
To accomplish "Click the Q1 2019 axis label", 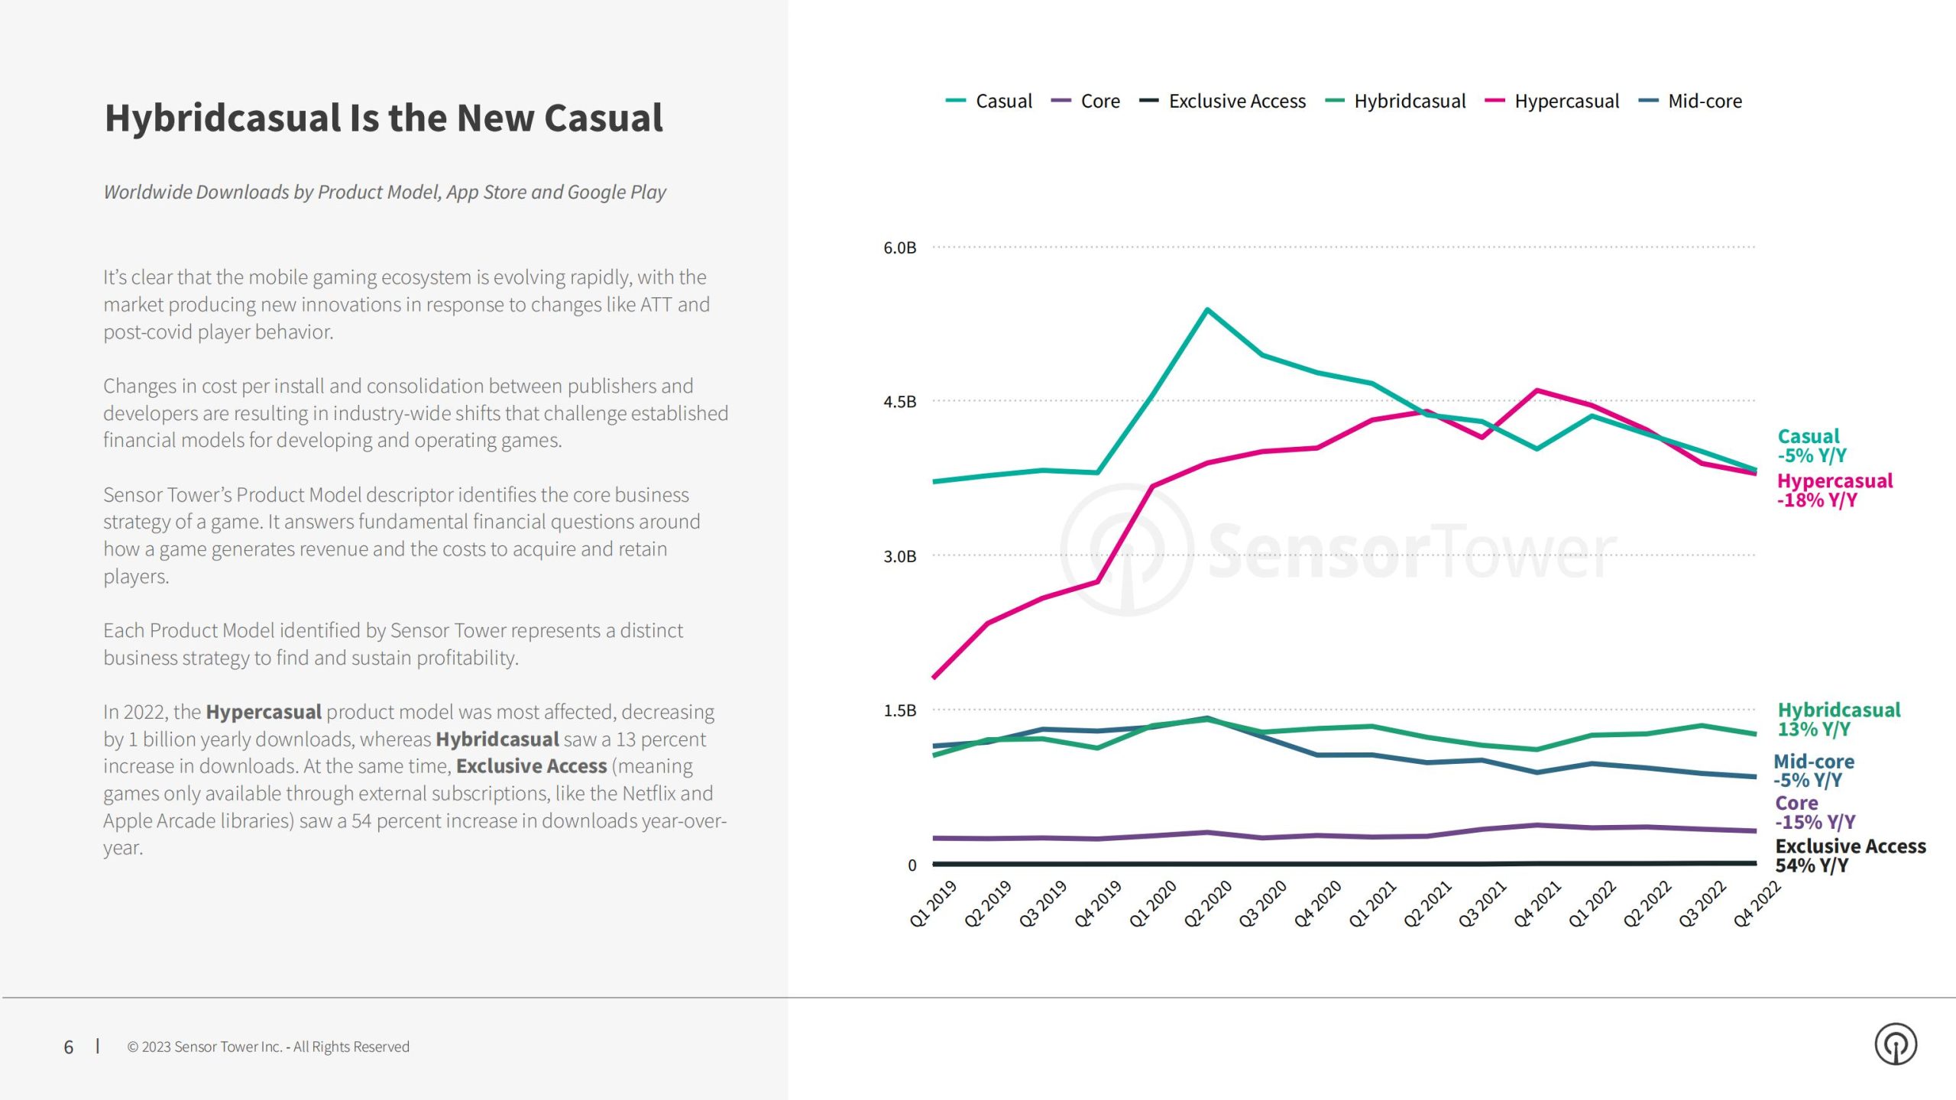I will pos(933,904).
